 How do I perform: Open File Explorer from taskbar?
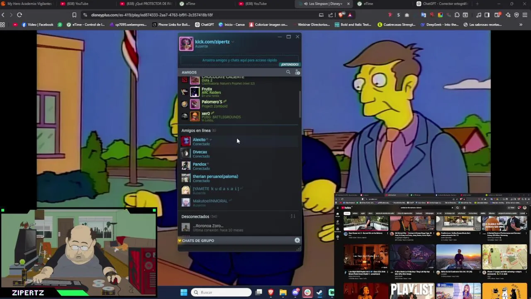[283, 292]
